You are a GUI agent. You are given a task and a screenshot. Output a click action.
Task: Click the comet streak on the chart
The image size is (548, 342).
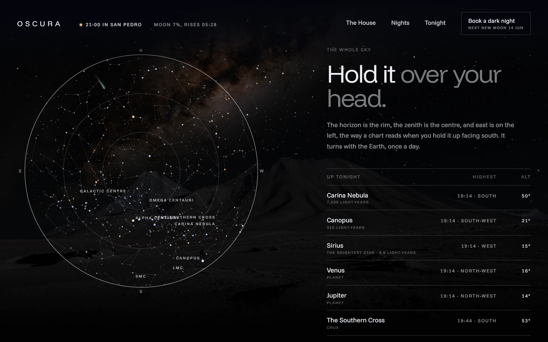coord(100,82)
